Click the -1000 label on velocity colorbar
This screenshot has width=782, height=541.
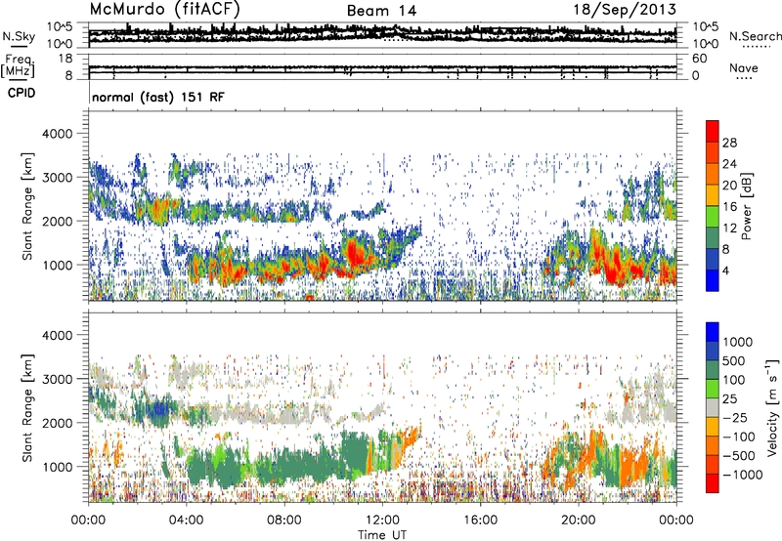coord(742,475)
